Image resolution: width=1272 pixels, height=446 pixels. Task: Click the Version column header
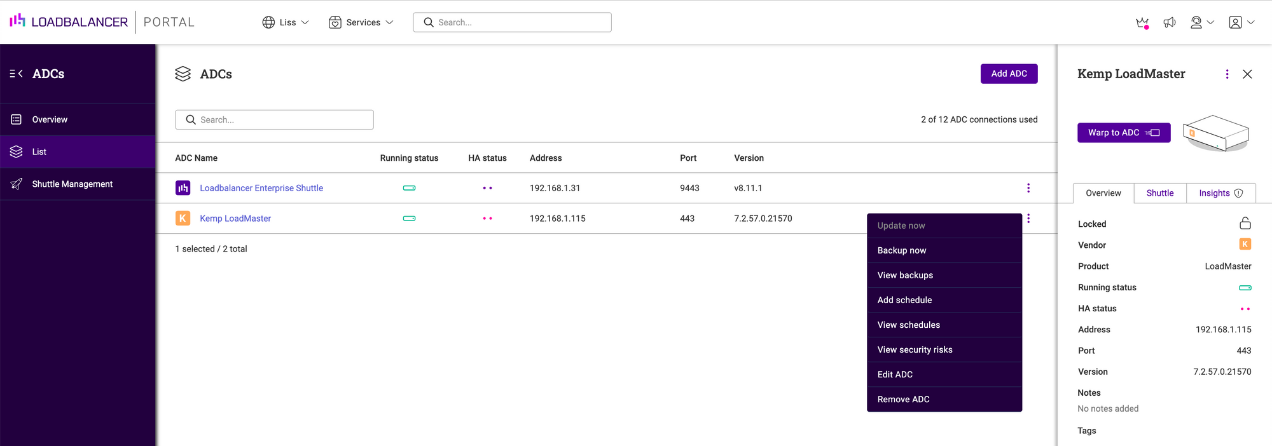point(749,158)
